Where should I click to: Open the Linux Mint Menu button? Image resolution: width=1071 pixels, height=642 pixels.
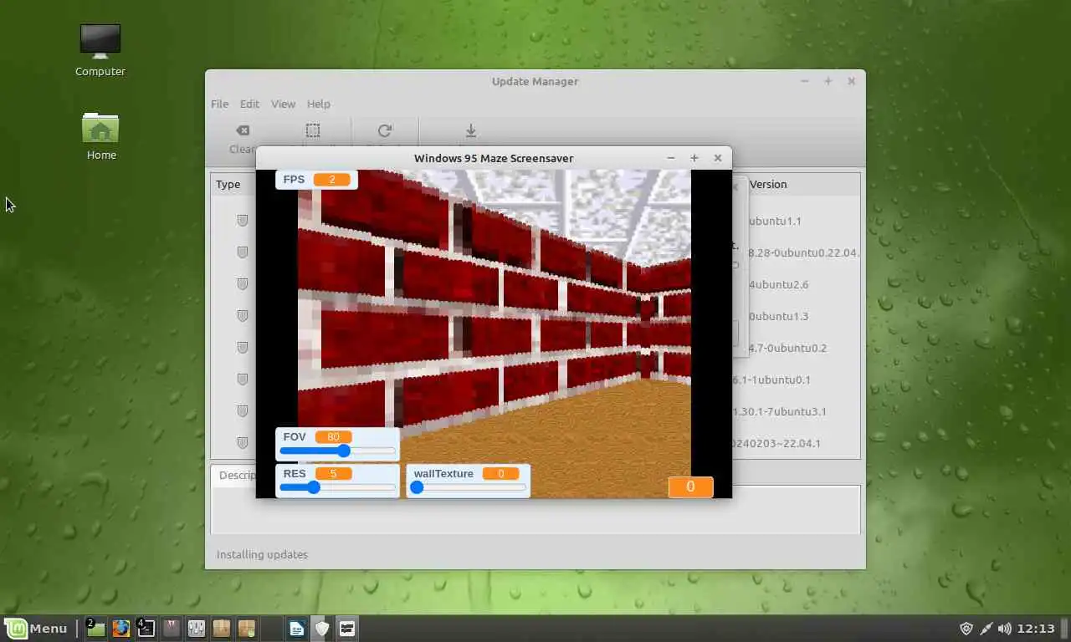point(37,629)
